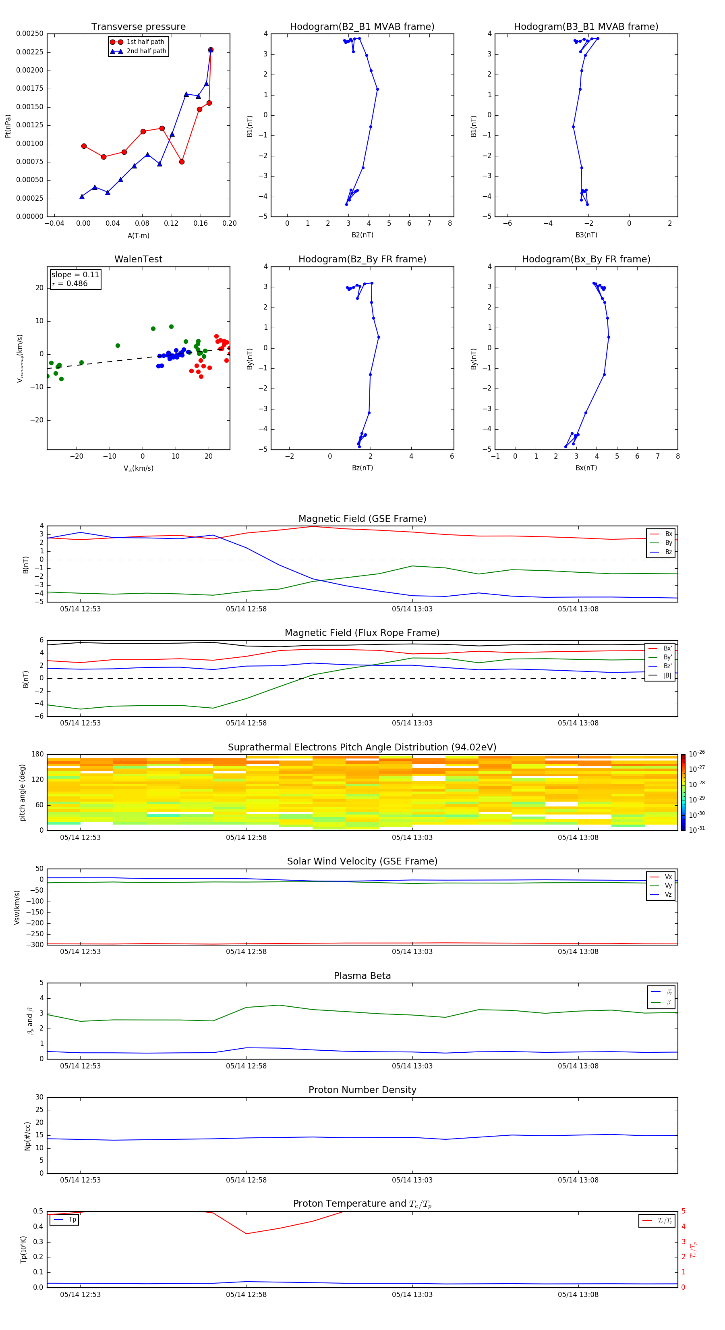The width and height of the screenshot is (725, 1330).
Task: Click the pitch angle color bar scale
Action: pyautogui.click(x=683, y=792)
